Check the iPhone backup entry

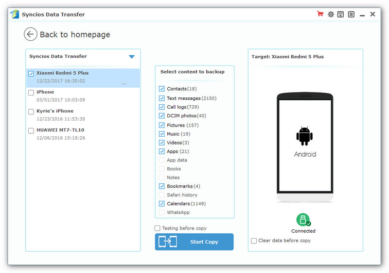[x=31, y=93]
